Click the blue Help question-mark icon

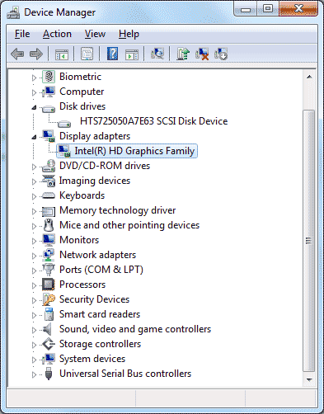[112, 54]
